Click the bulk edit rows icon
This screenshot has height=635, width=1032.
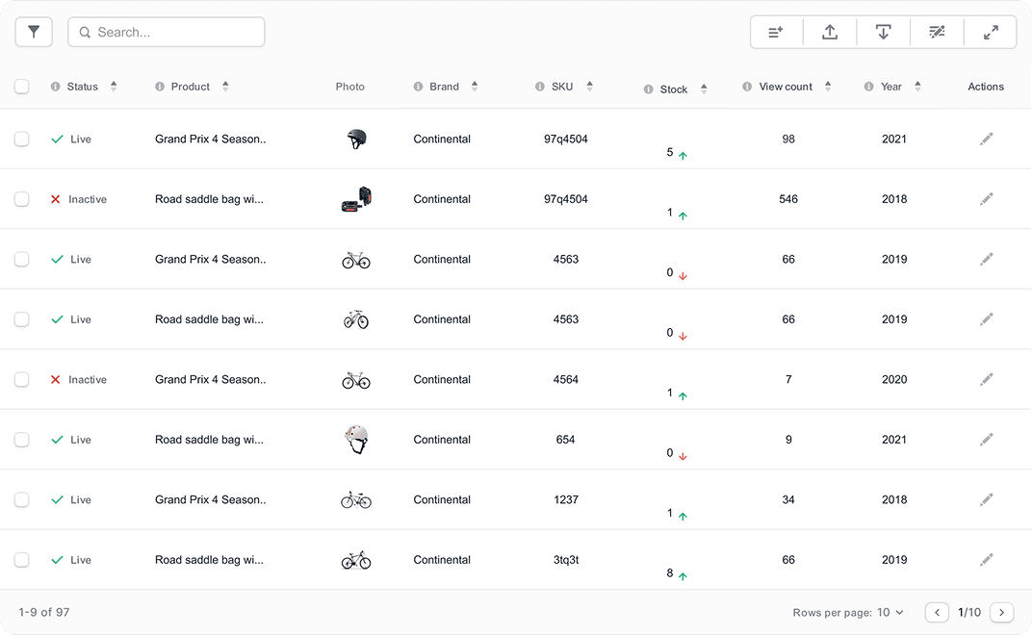point(937,32)
